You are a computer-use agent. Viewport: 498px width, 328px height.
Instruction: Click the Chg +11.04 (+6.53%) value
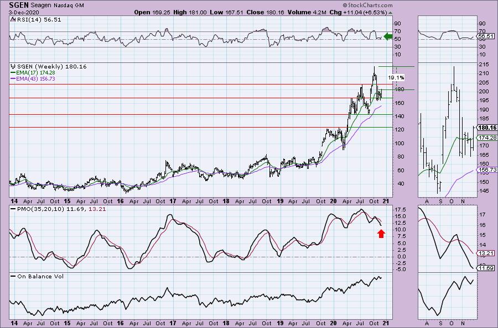tap(358, 12)
